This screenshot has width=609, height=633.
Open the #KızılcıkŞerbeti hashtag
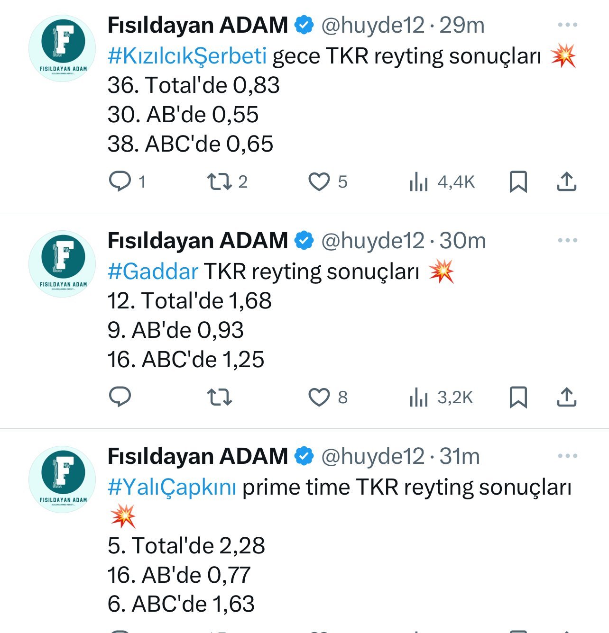point(187,56)
